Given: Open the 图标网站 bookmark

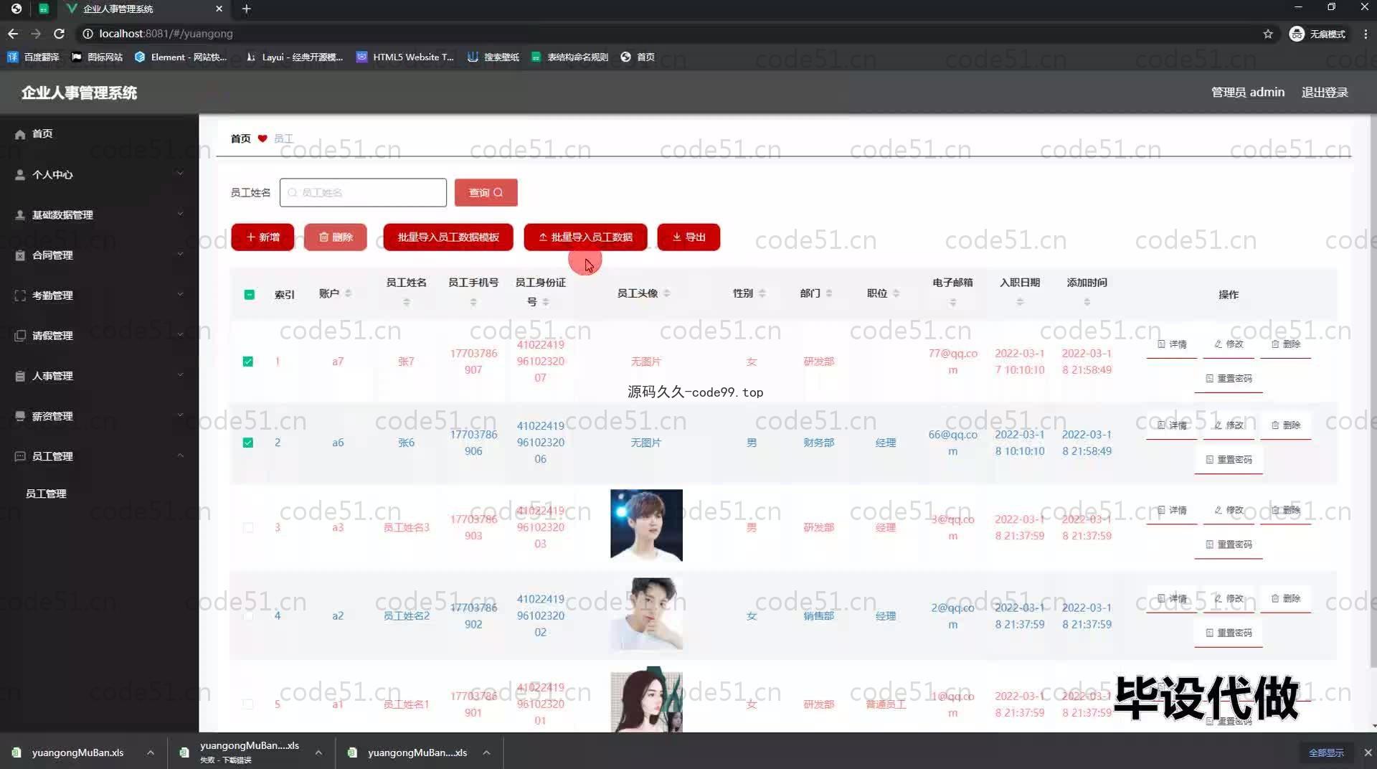Looking at the screenshot, I should 97,57.
